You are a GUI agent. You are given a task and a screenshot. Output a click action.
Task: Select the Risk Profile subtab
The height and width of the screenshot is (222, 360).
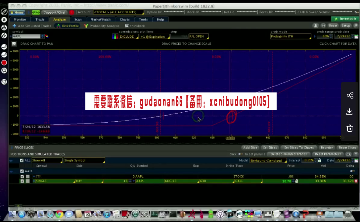67,26
